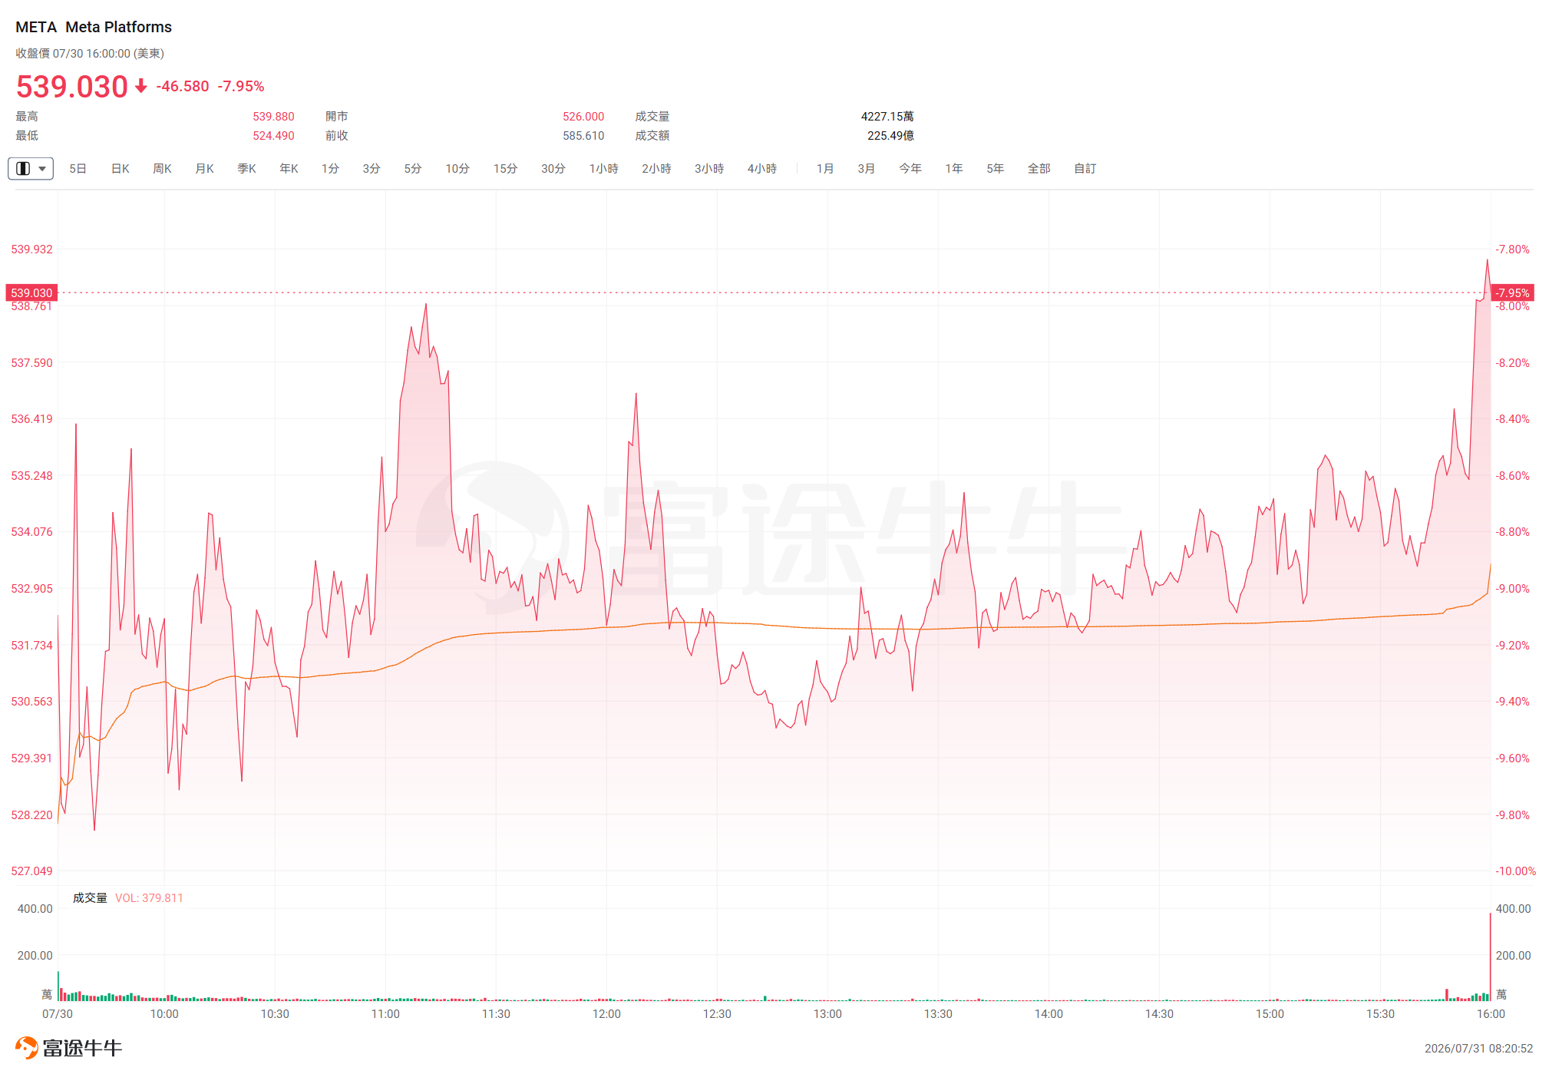Viewport: 1549px width, 1074px height.
Task: Show the 全部 full history range
Action: 1039,168
